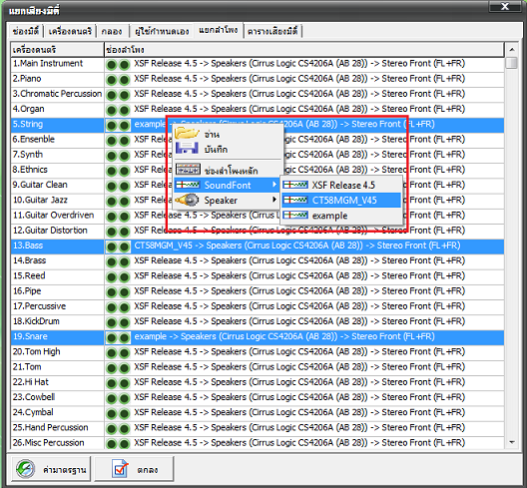Click the vertical scrollbar thumb at top

pos(512,63)
